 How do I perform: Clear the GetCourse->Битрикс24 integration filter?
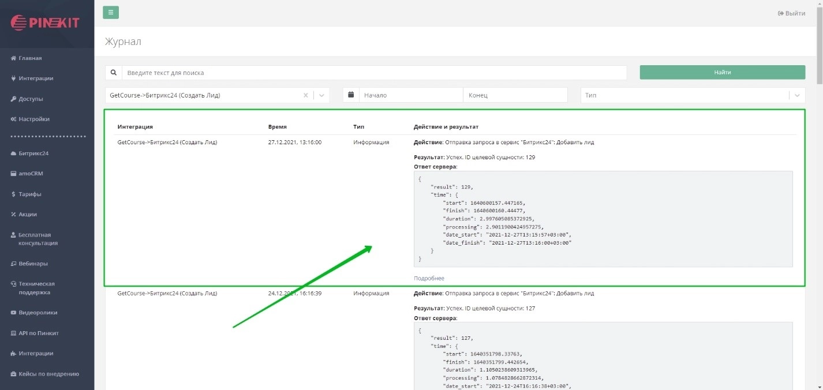click(306, 96)
